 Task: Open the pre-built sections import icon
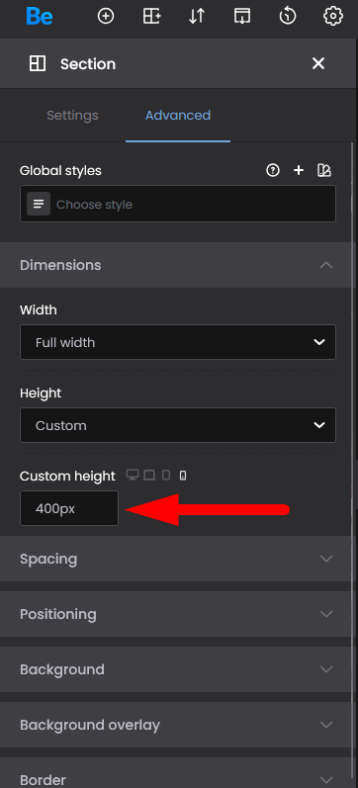242,17
